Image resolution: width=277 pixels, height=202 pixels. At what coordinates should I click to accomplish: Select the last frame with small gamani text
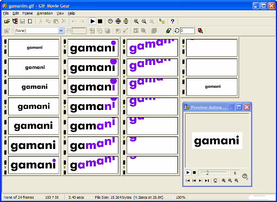coord(212,87)
